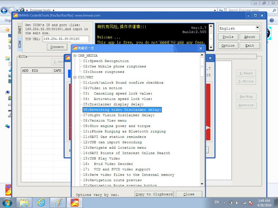Select the ICOM connection tab
Viewport: 278px width, 208px height.
(19, 44)
